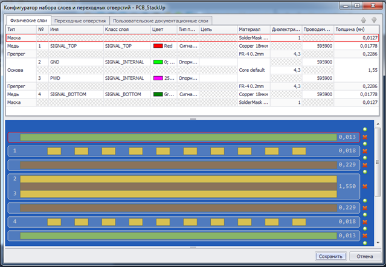Move selected layer down with arrow icon

[x=373, y=20]
